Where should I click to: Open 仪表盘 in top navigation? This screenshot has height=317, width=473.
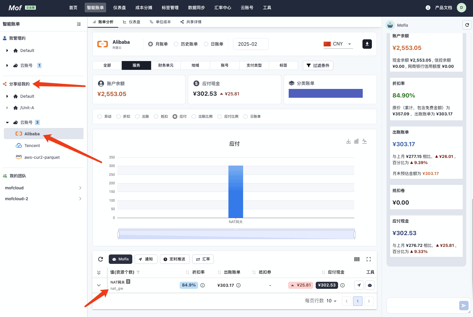(x=119, y=8)
